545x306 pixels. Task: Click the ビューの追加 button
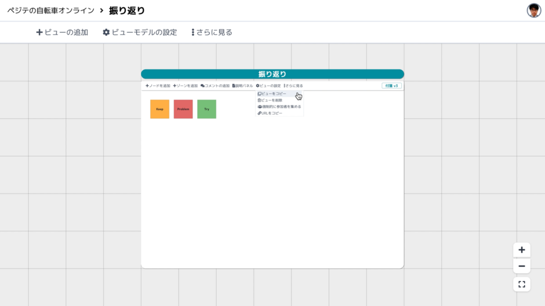pyautogui.click(x=62, y=32)
